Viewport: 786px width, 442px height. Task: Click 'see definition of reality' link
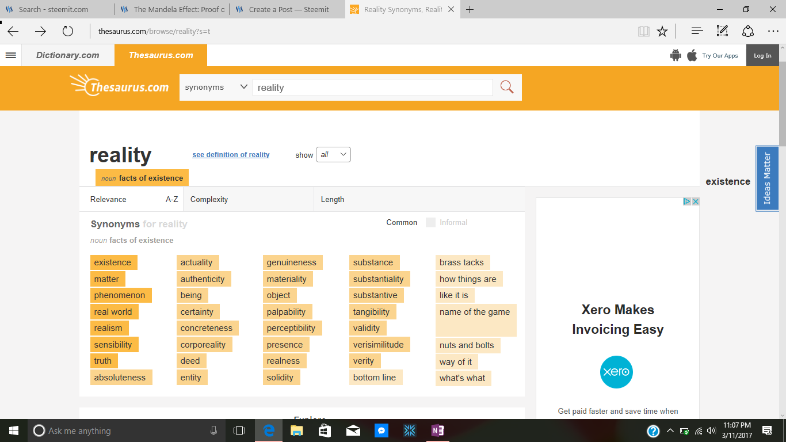pos(231,154)
